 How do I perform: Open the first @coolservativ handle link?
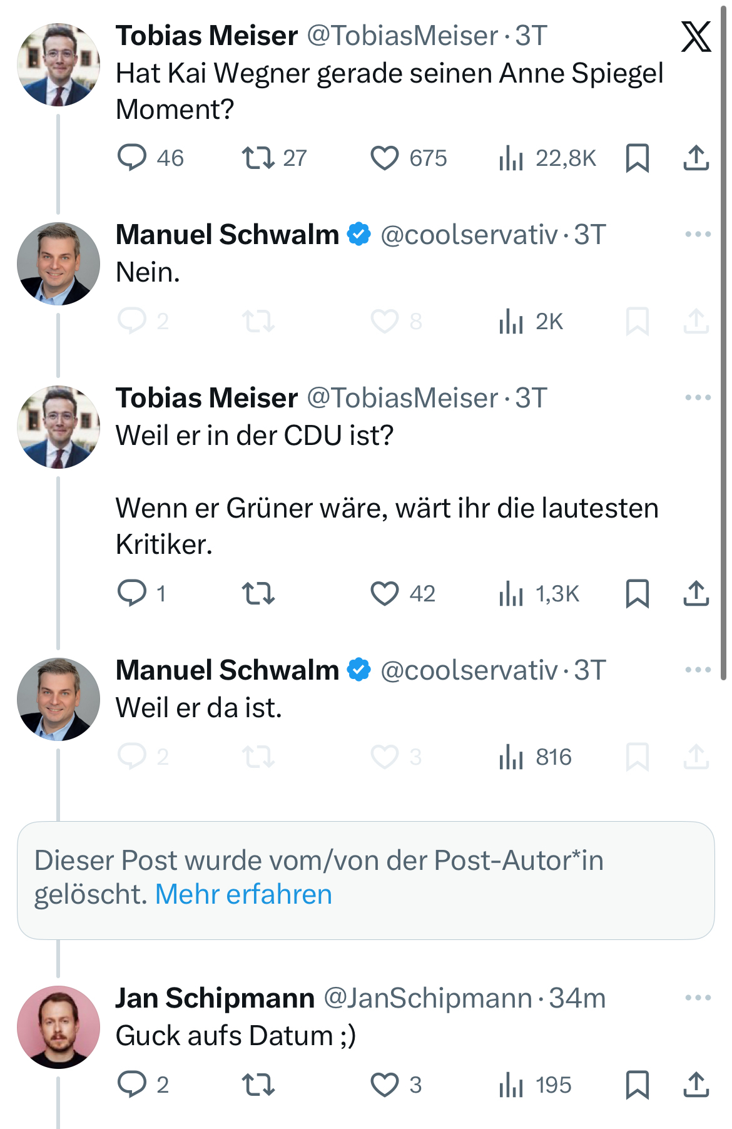tap(469, 235)
